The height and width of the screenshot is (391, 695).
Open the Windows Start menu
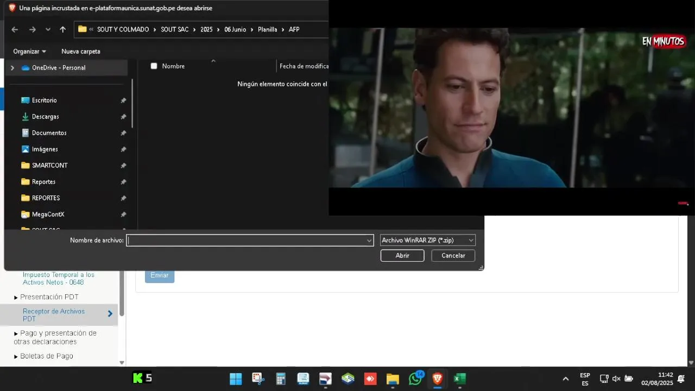coord(236,379)
